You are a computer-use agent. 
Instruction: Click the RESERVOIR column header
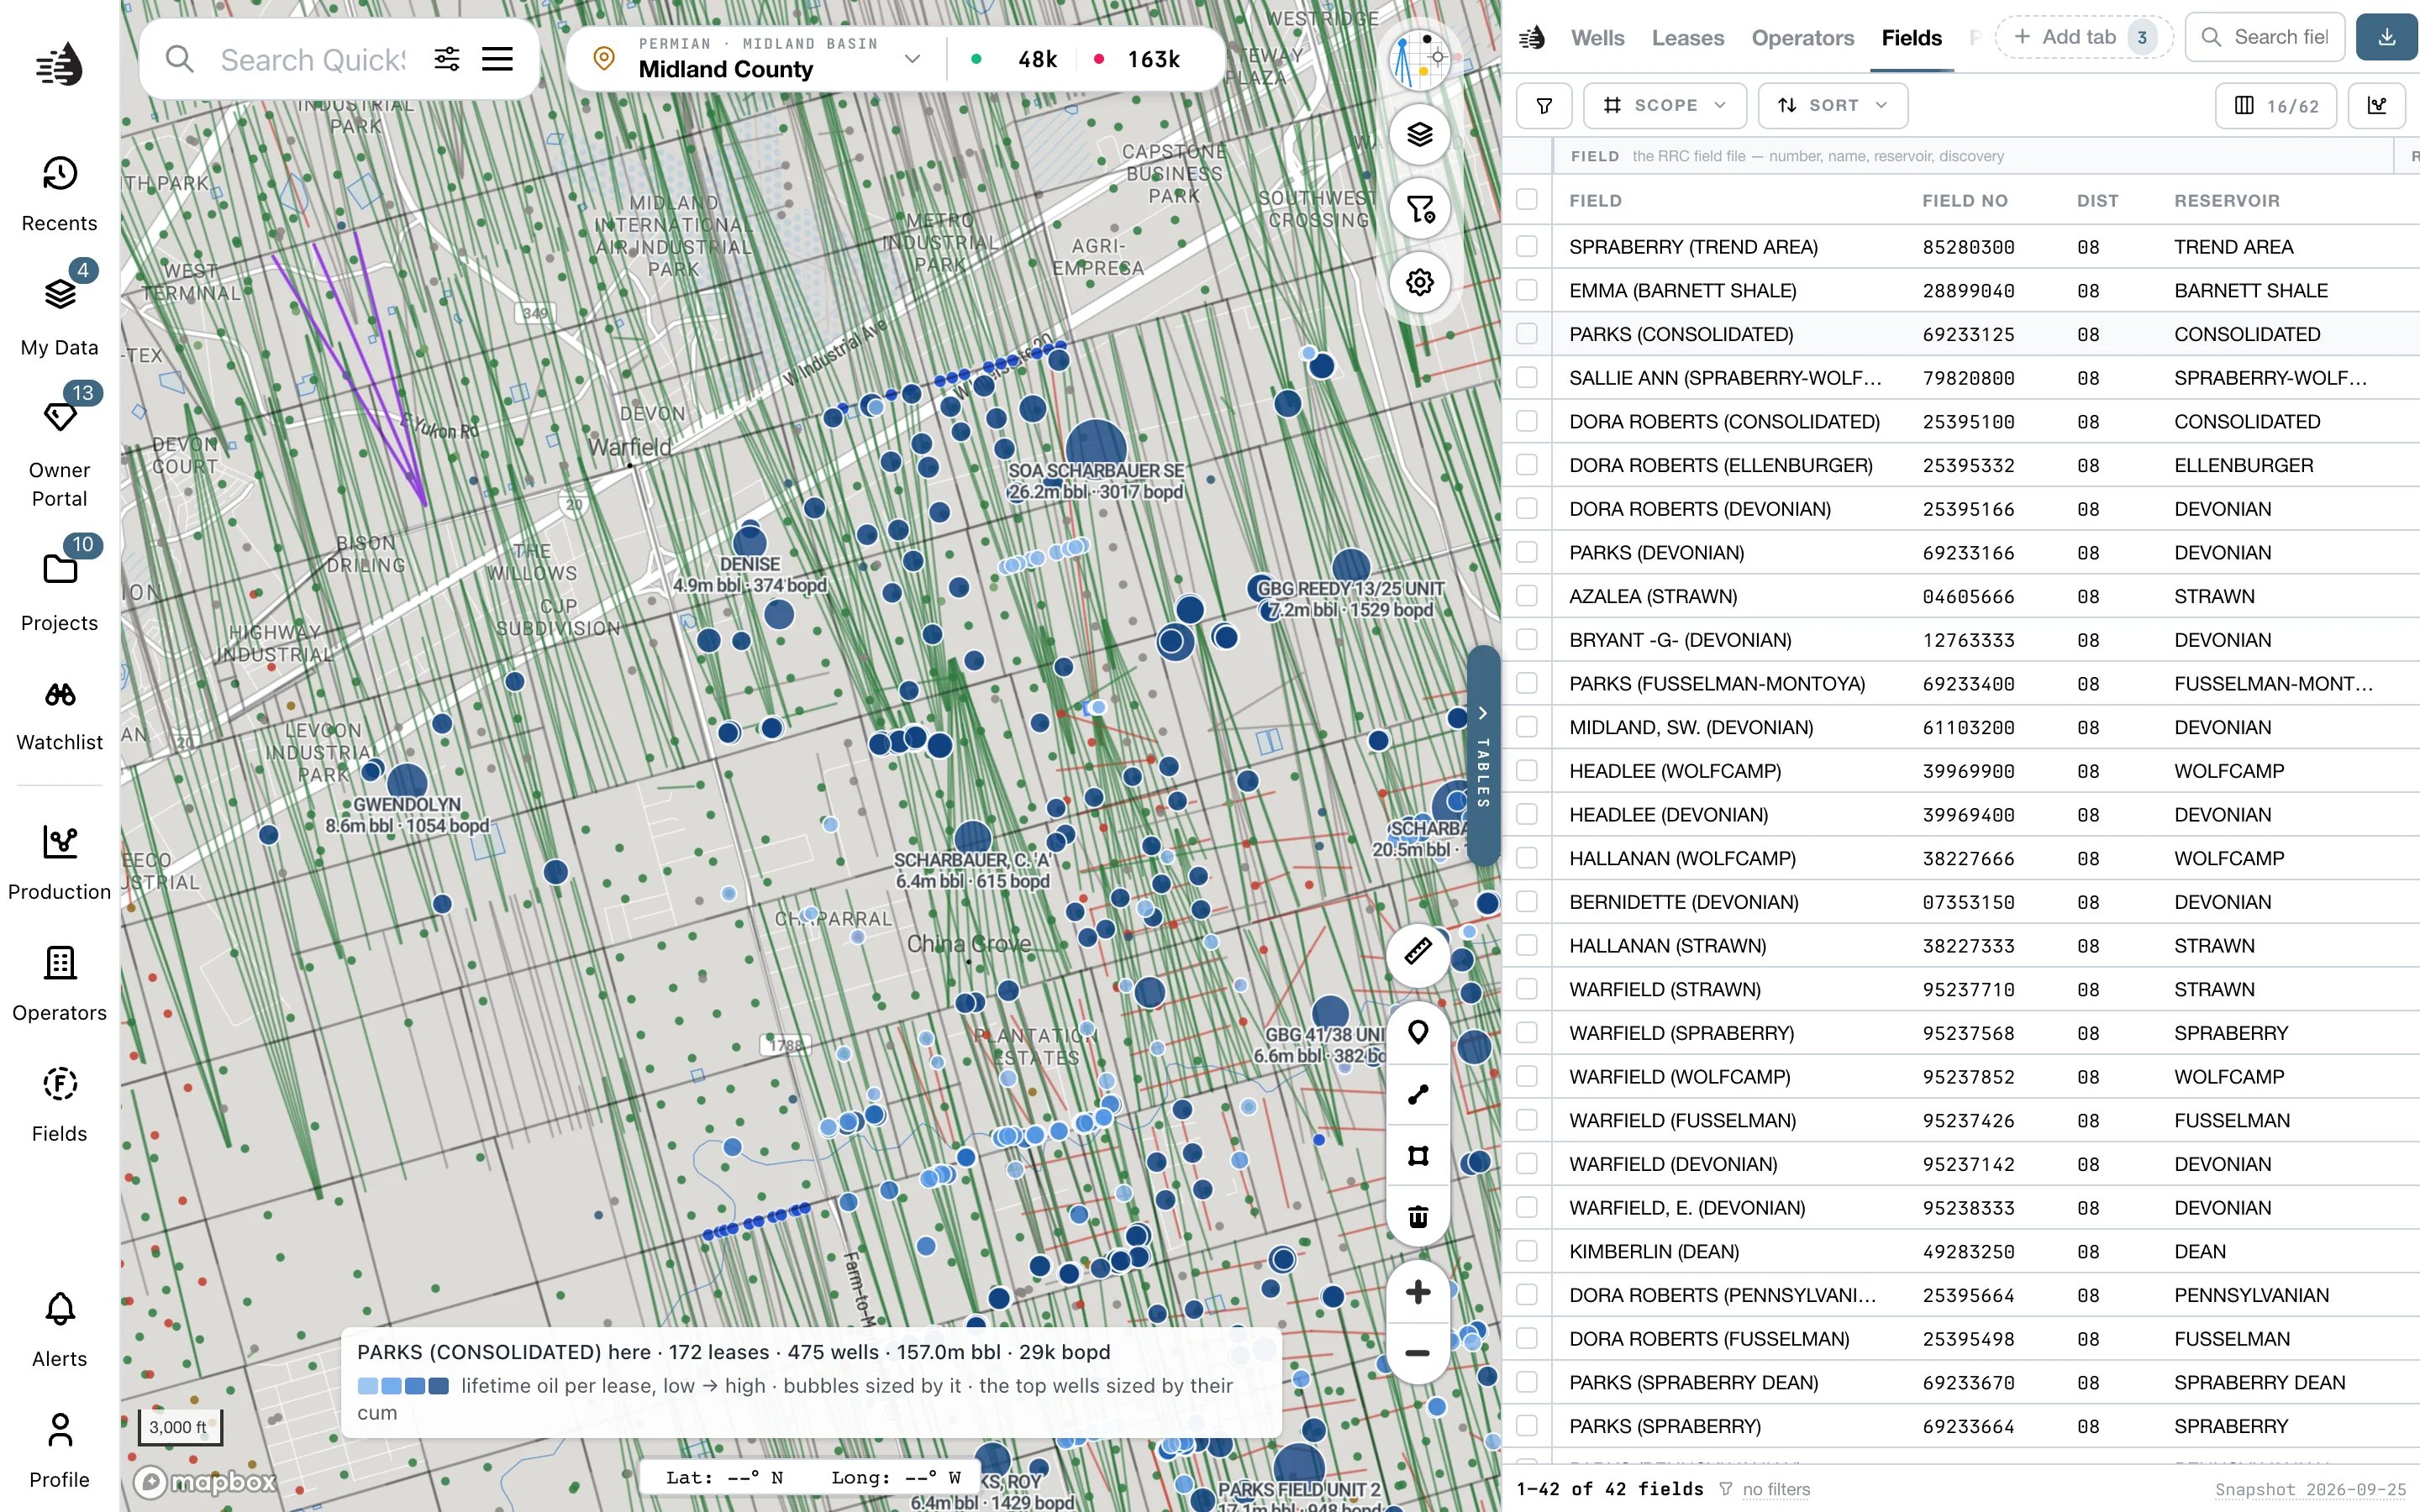[2226, 201]
